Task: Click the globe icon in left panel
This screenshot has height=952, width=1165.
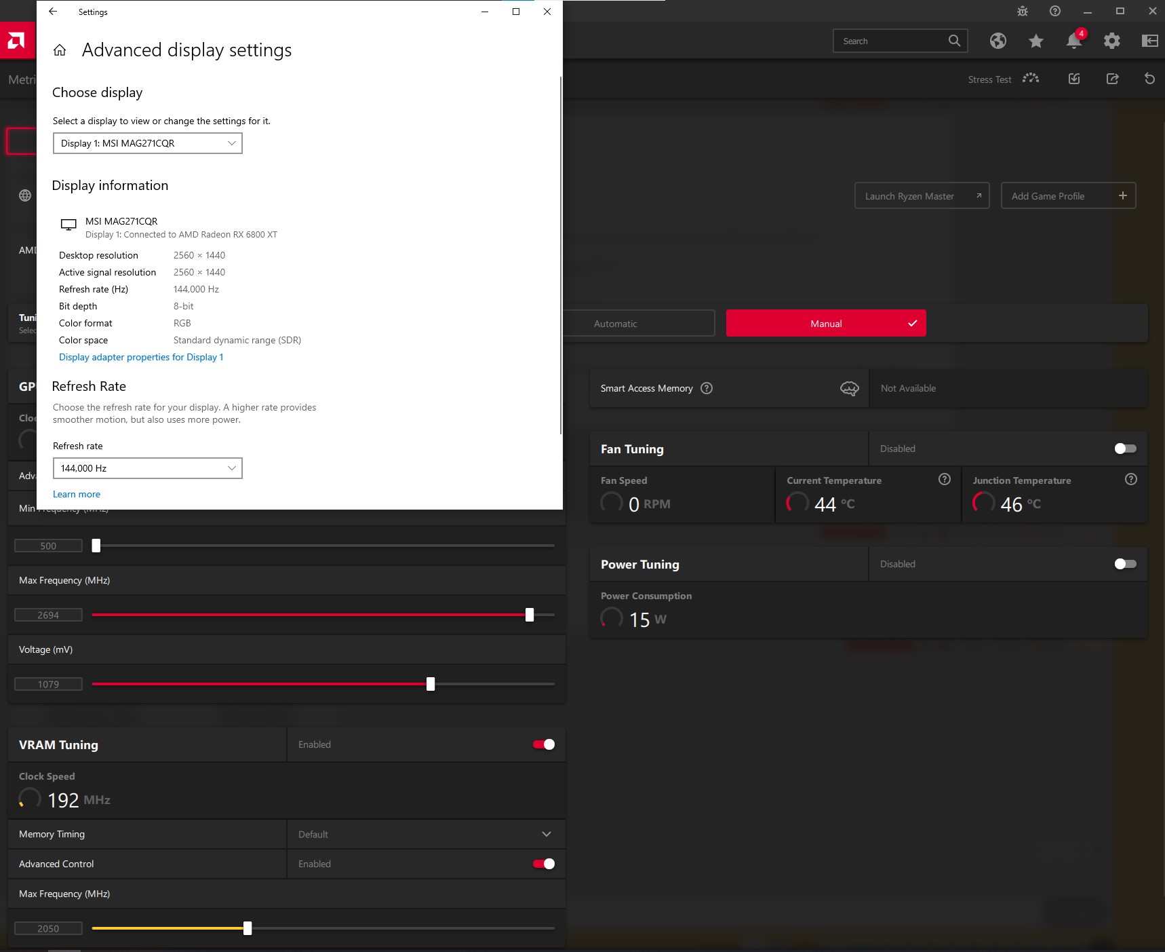Action: (x=25, y=195)
